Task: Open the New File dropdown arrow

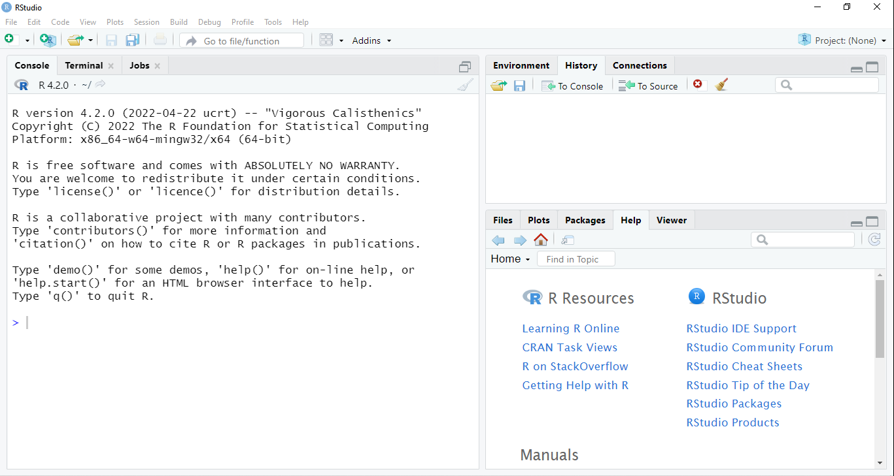Action: pos(27,40)
